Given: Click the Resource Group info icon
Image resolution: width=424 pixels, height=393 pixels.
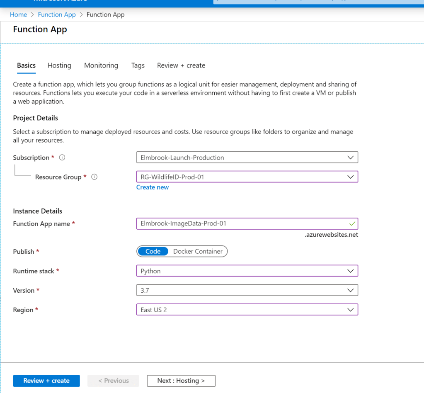Looking at the screenshot, I should pos(94,177).
